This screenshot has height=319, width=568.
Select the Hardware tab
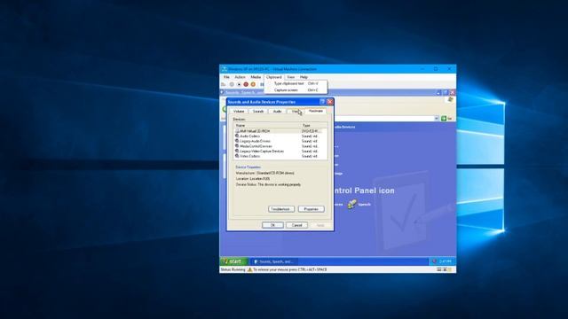coord(316,111)
